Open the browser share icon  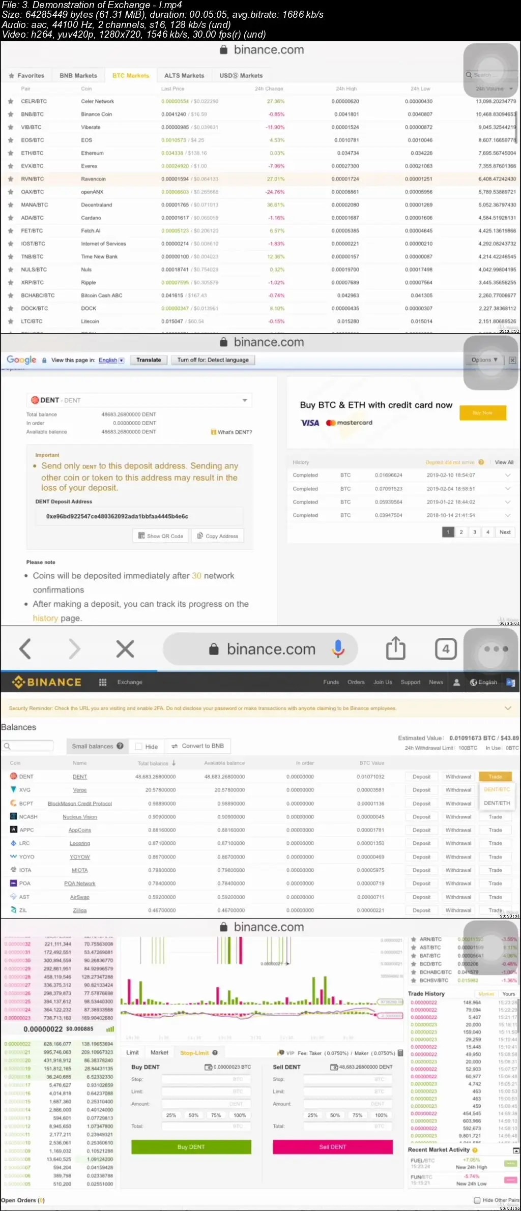click(x=395, y=648)
